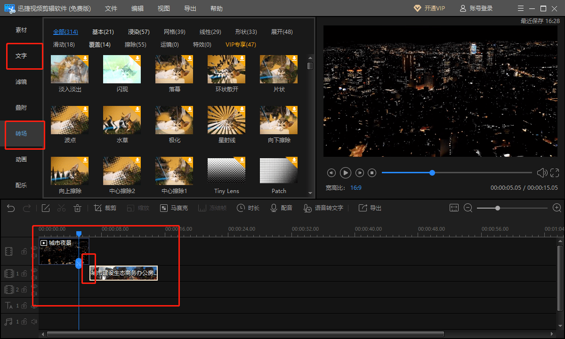This screenshot has width=565, height=339.
Task: Click the preview playback progress slider handle
Action: 432,173
